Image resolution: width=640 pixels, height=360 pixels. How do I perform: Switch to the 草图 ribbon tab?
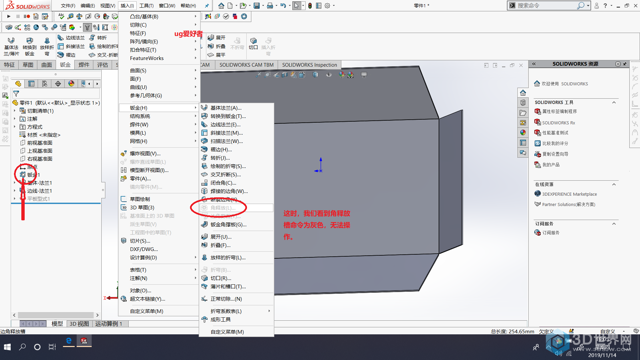(28, 65)
